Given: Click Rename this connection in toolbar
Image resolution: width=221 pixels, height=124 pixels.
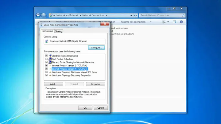Looking at the screenshot, I should [x=133, y=22].
